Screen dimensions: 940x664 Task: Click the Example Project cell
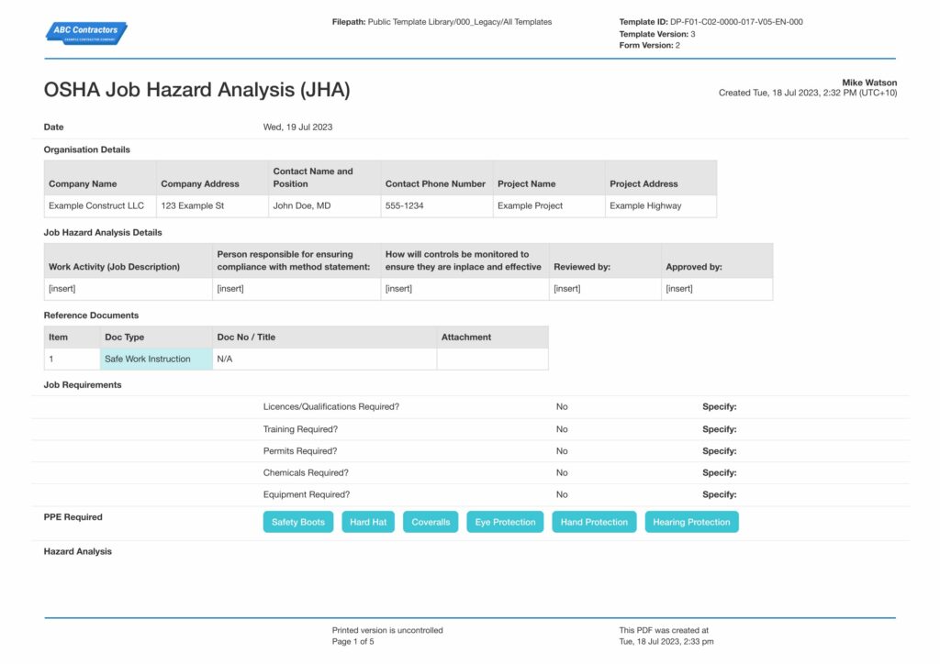point(549,206)
